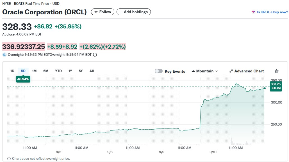The width and height of the screenshot is (289, 162).
Task: Open chart settings gear icon
Action: 276,71
